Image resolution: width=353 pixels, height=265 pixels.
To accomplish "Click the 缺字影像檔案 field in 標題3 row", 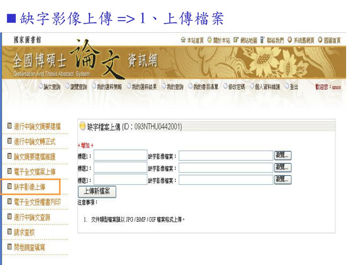I will [x=226, y=180].
